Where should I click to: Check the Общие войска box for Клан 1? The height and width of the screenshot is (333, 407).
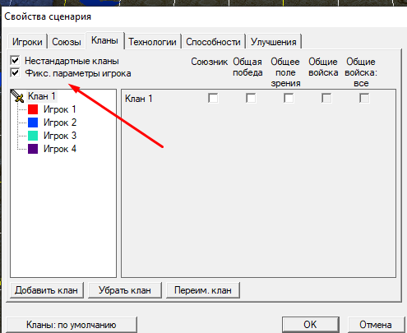[x=326, y=98]
